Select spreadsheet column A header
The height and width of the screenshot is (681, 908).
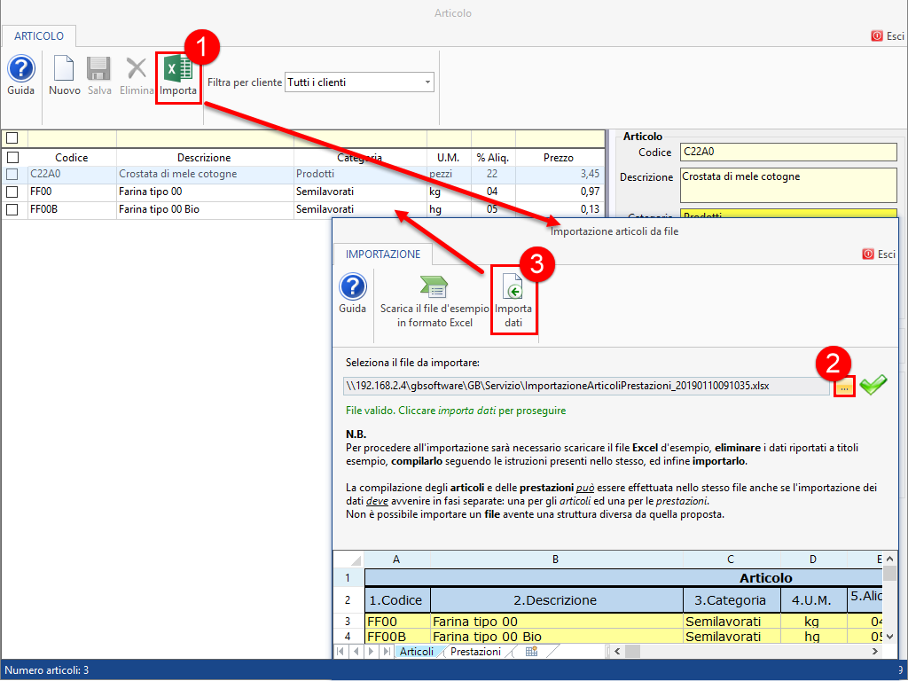click(396, 560)
